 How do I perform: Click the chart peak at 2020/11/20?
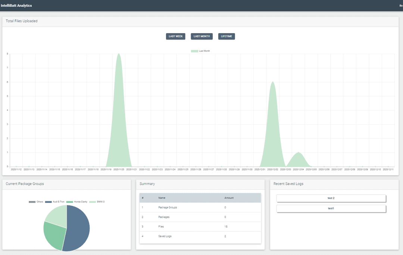point(119,54)
